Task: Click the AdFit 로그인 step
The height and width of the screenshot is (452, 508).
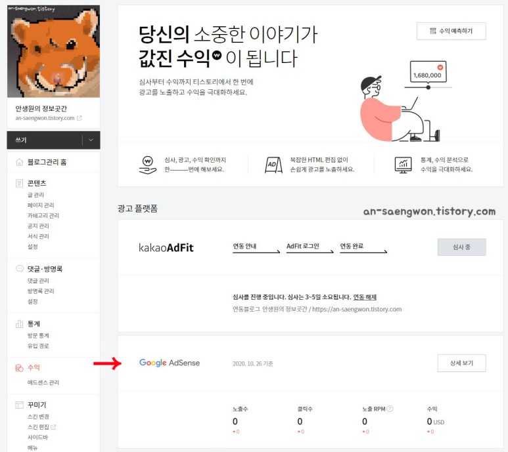Action: click(310, 247)
